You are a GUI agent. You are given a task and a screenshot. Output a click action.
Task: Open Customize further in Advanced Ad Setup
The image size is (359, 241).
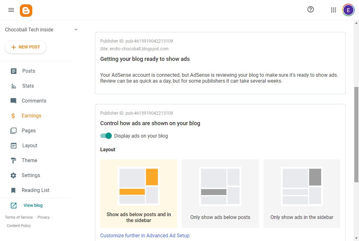[x=145, y=235]
